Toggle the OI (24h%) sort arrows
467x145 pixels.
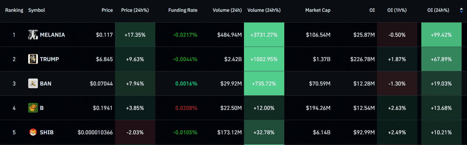tap(461, 10)
